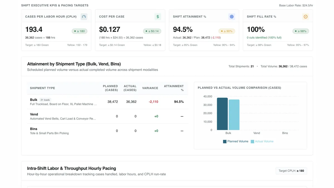Click the Actual (Cases) column header

pos(130,88)
